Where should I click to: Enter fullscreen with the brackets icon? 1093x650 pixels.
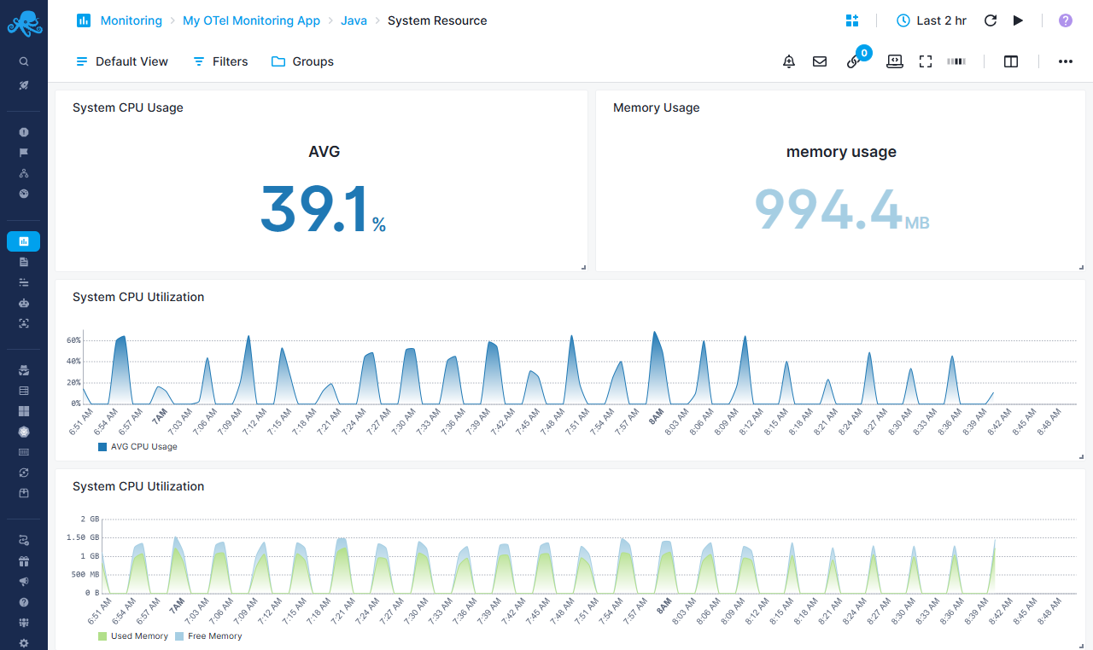click(926, 61)
